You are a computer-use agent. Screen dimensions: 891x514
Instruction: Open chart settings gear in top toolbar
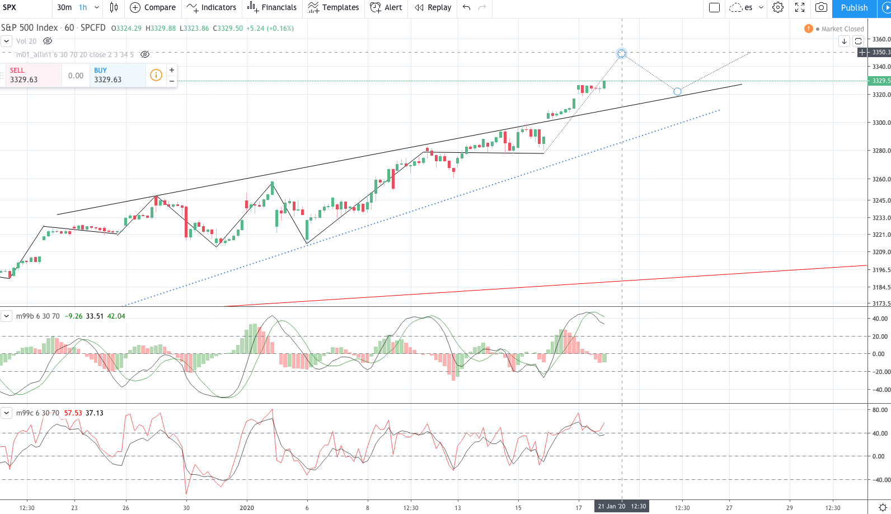tap(778, 7)
